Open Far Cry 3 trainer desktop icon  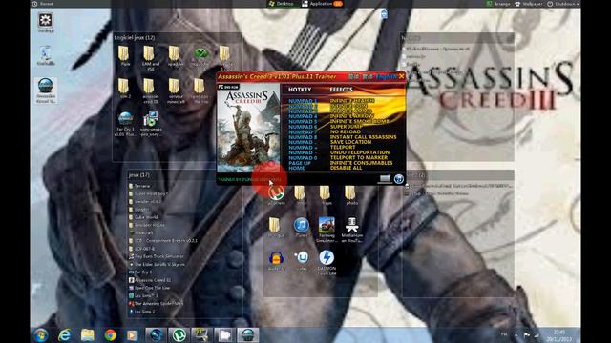(125, 124)
